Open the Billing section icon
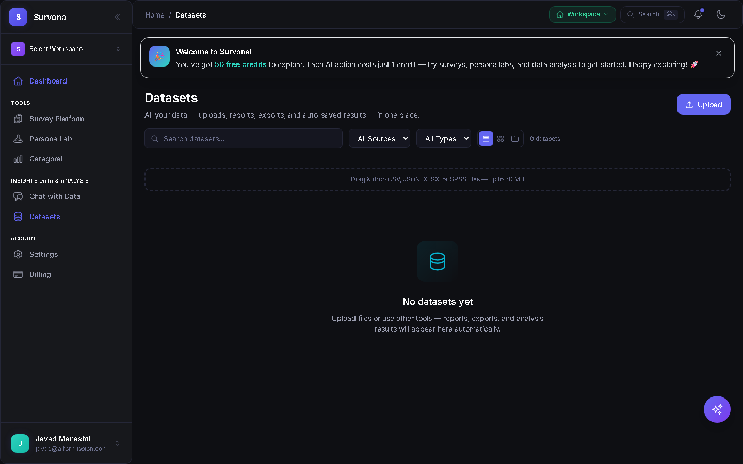Viewport: 743px width, 464px height. coord(18,274)
